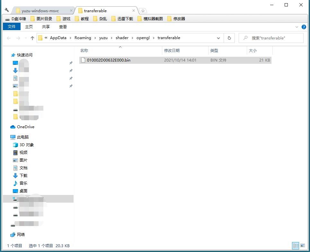Screen dimensions: 310x252
Task: Add a new tab with plus button
Action: [143, 11]
